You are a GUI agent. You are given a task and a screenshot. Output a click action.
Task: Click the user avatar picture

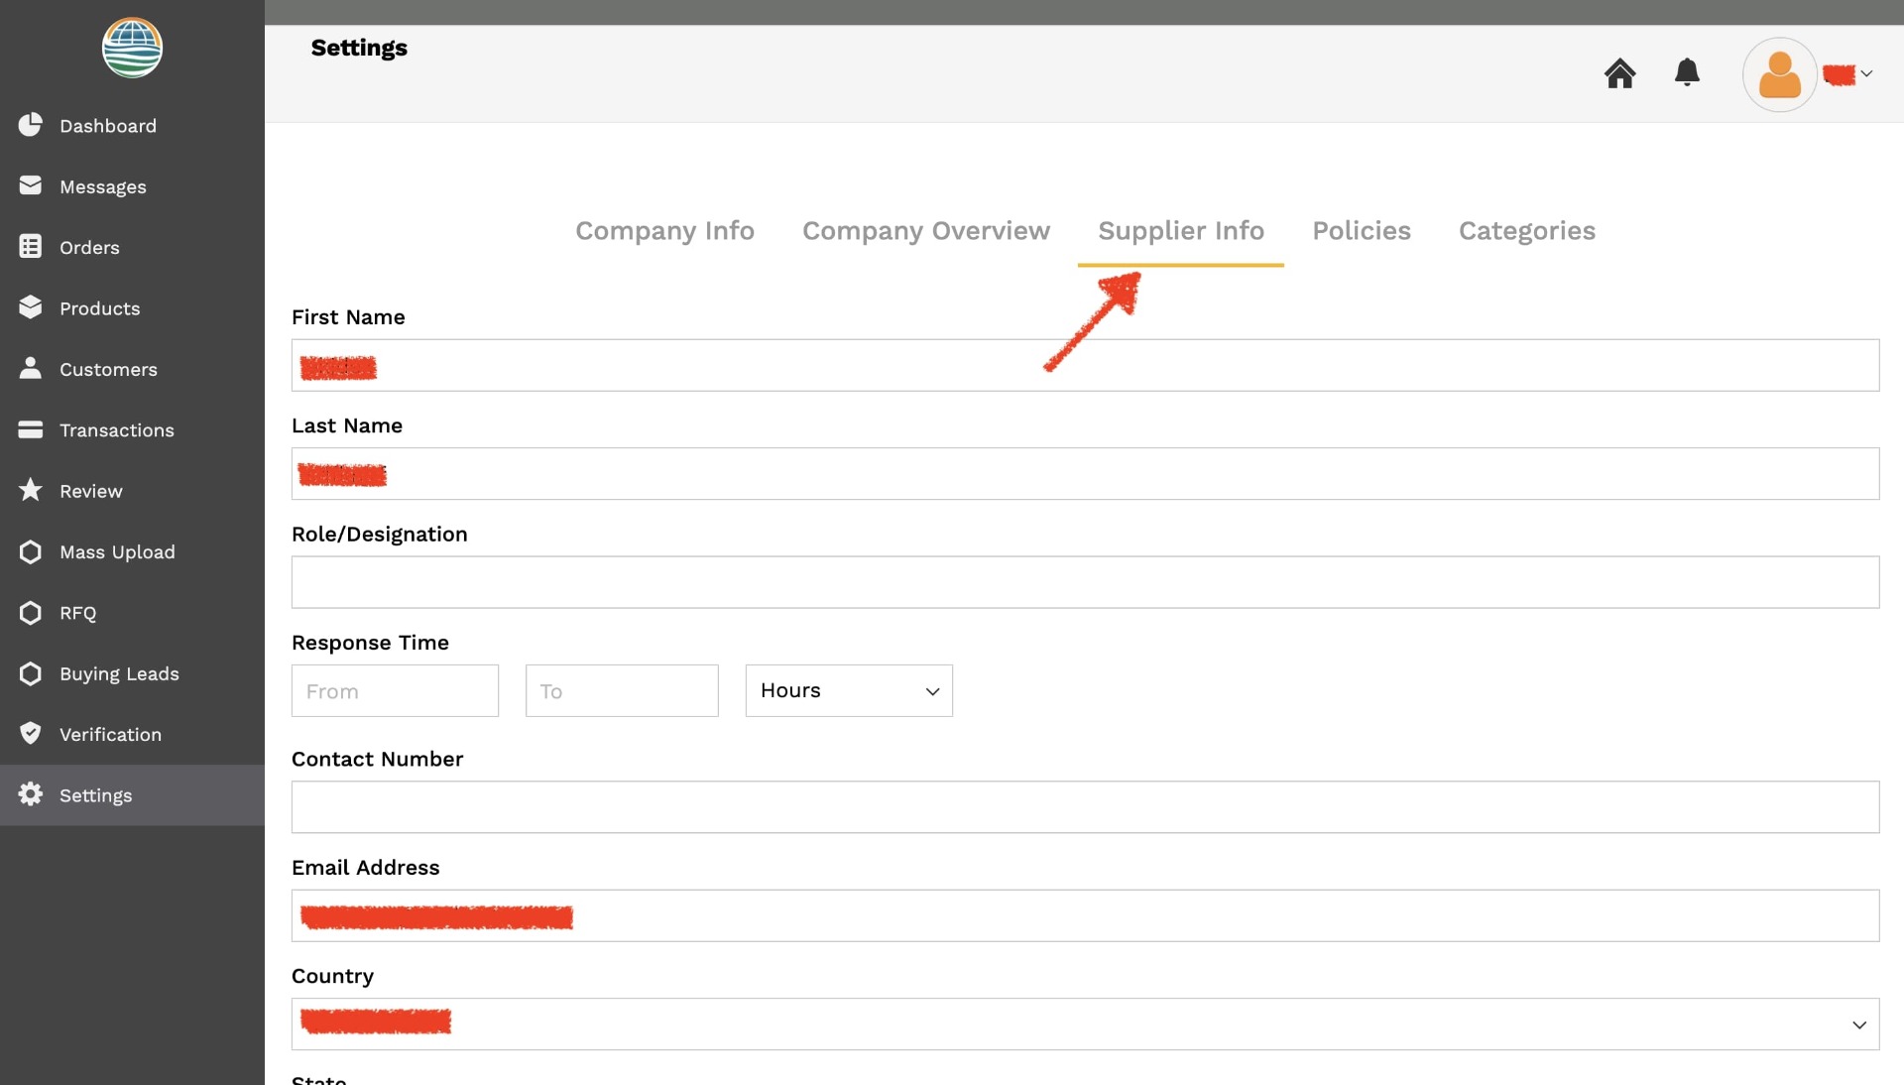point(1780,74)
